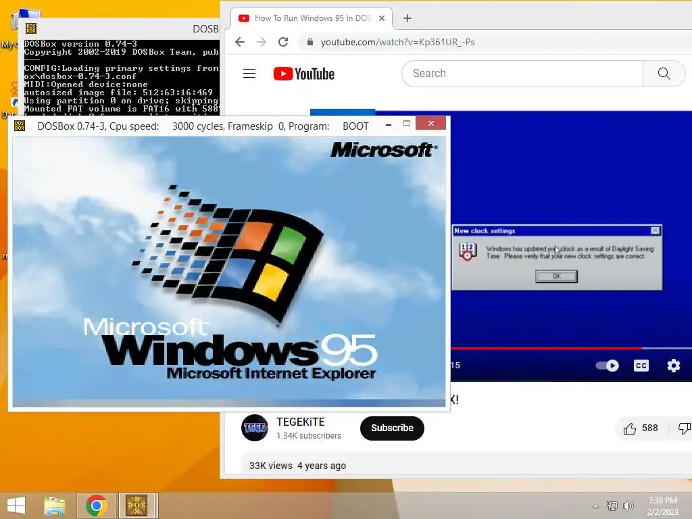Turn on closed captions
692x519 pixels.
641,366
